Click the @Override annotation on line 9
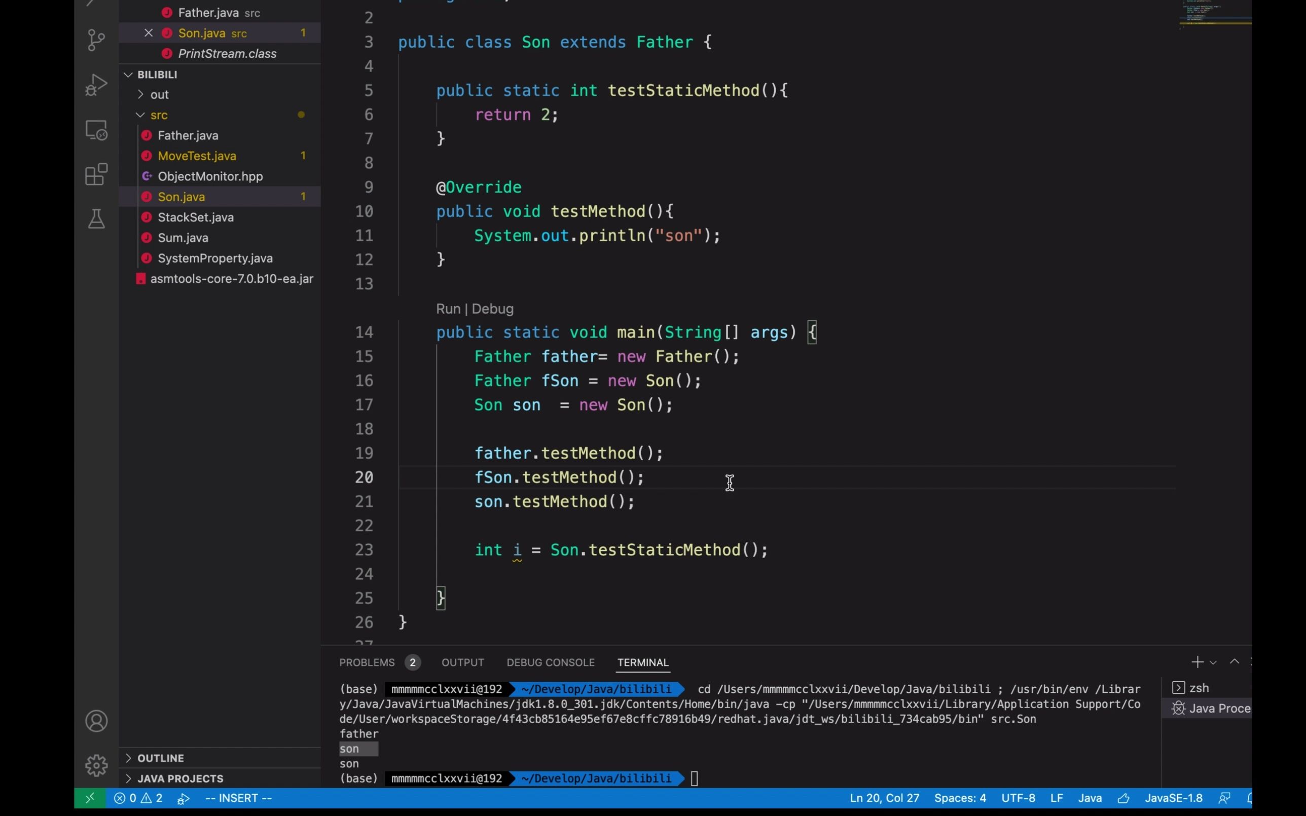 click(x=479, y=187)
